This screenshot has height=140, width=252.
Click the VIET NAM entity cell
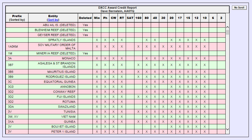[53, 116]
